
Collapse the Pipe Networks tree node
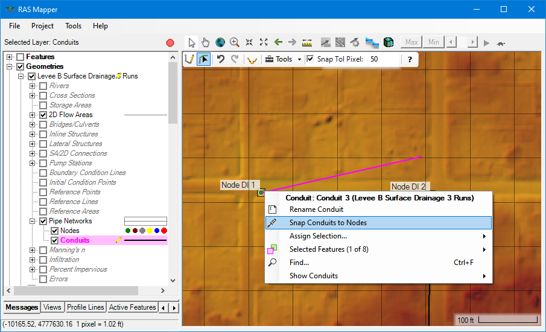[x=33, y=221]
